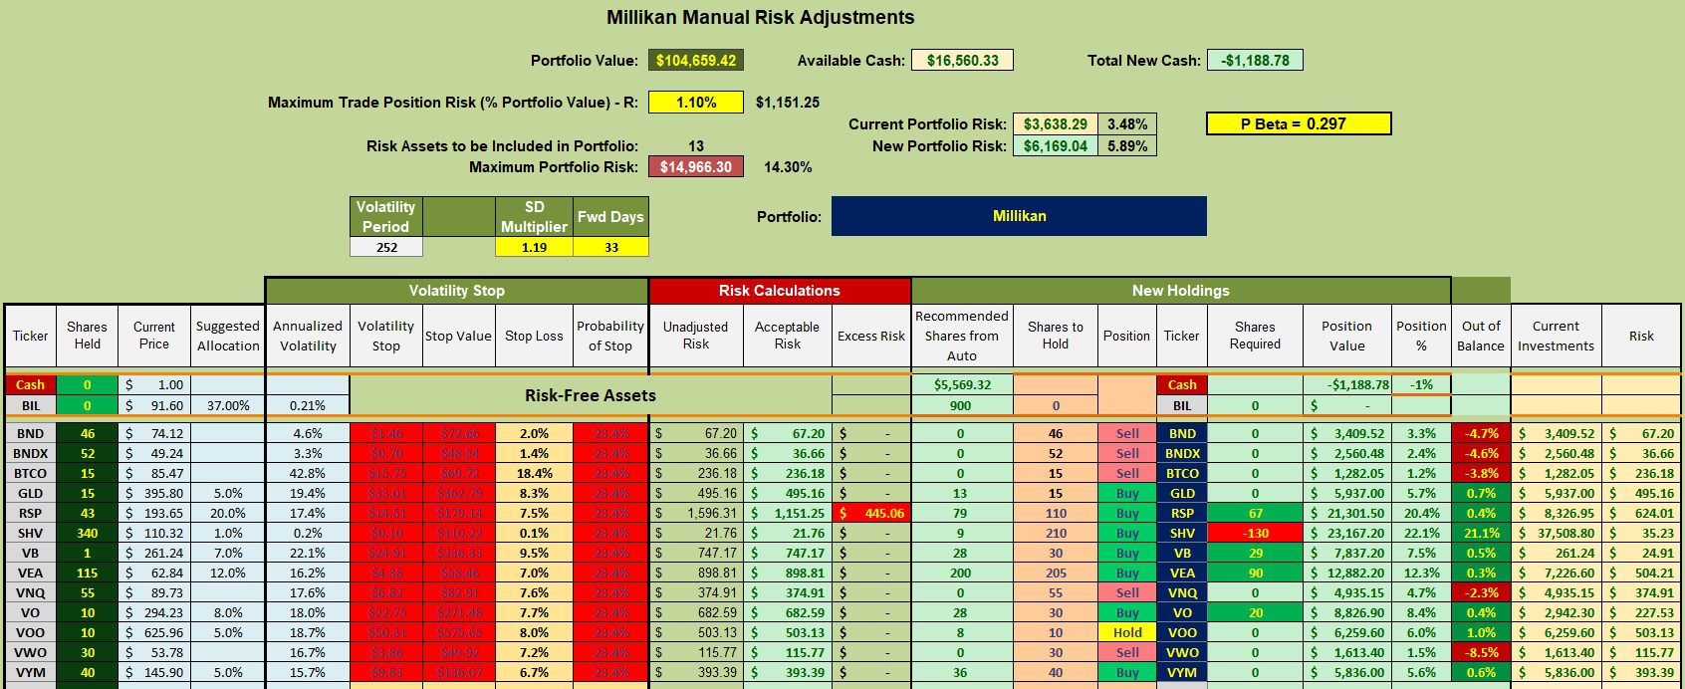This screenshot has width=1685, height=689.
Task: Click VWO out of balance -8.5%
Action: pos(1481,653)
